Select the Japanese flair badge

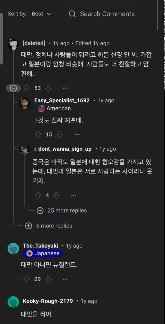[x=42, y=253]
